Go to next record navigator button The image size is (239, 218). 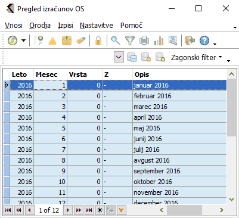(68, 210)
